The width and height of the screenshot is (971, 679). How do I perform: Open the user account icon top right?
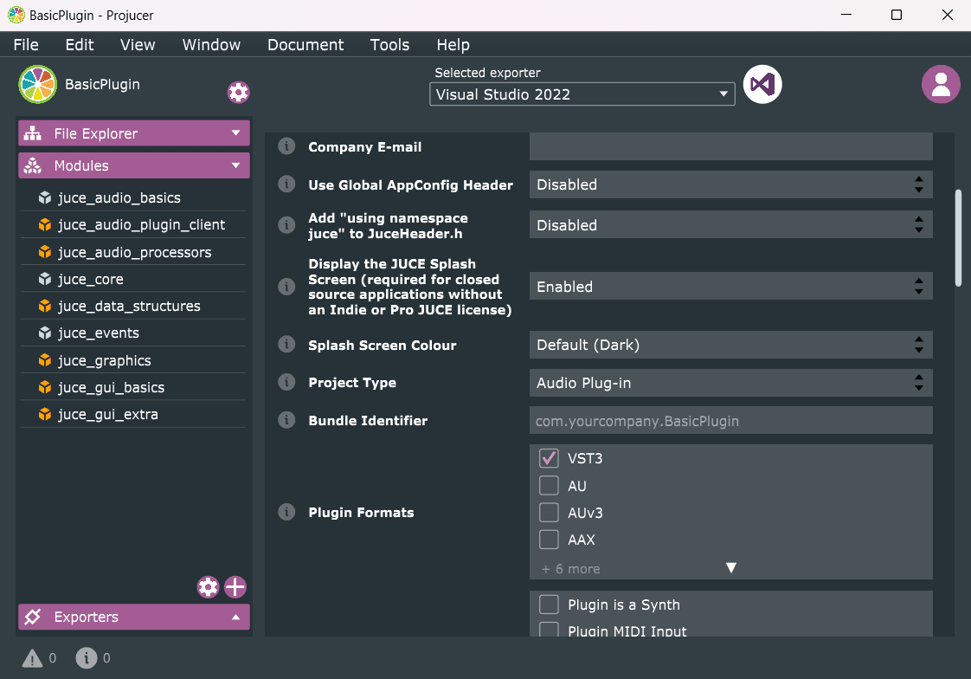coord(941,84)
